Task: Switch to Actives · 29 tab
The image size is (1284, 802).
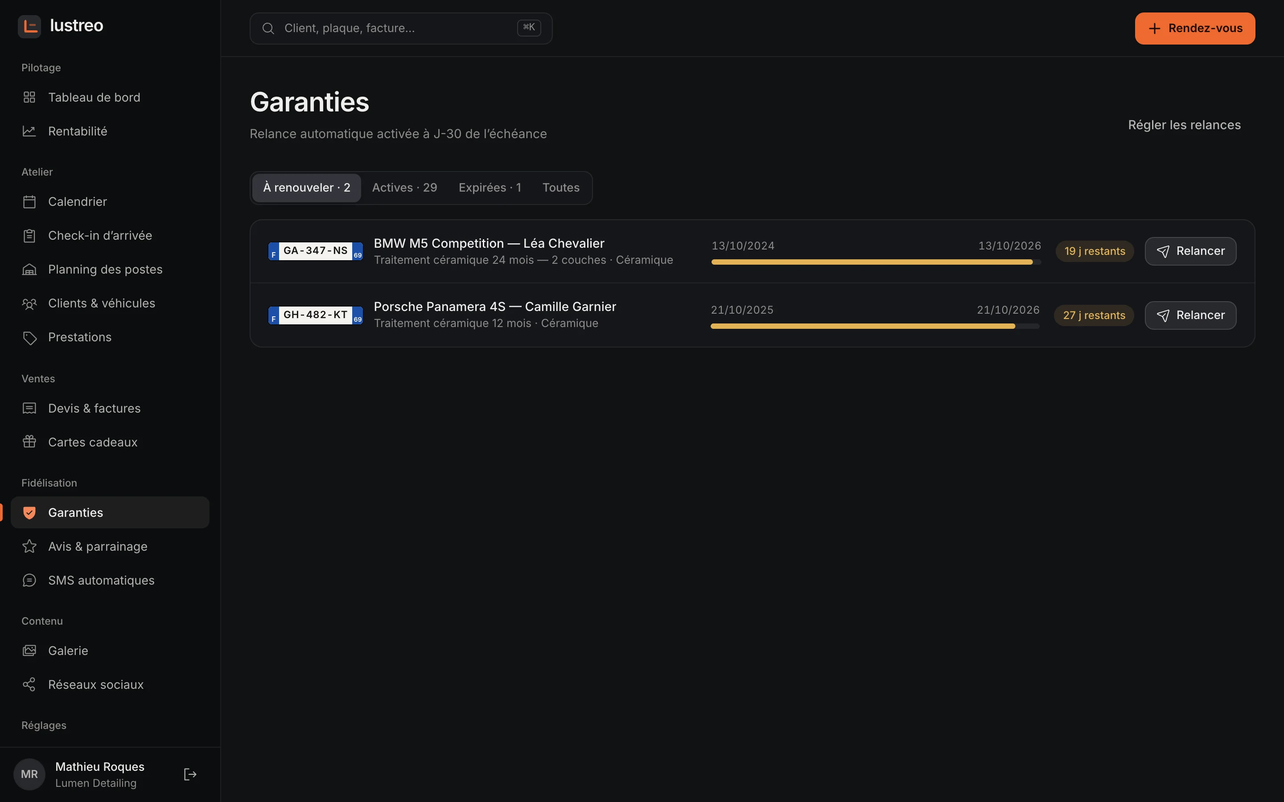Action: pos(404,188)
